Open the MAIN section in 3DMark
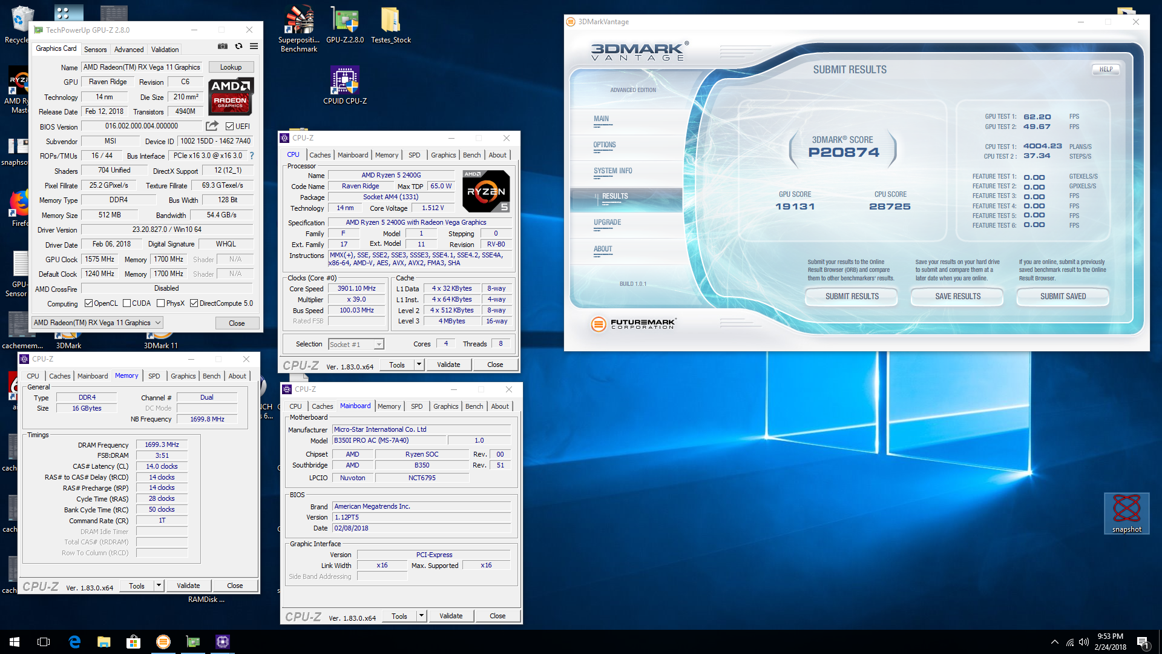 [x=601, y=119]
